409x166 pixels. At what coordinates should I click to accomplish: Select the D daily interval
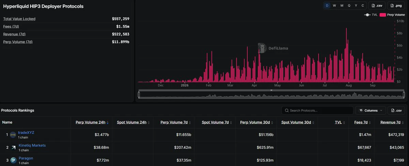click(x=327, y=5)
